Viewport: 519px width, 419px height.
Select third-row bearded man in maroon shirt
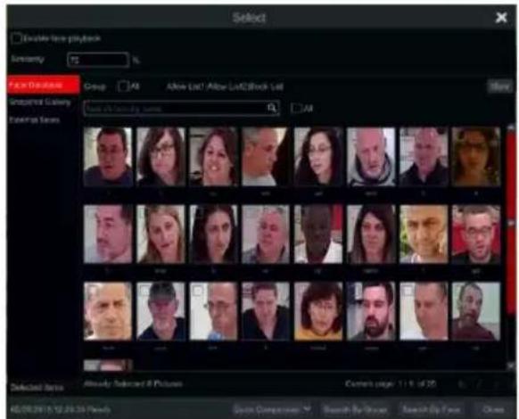pos(476,311)
